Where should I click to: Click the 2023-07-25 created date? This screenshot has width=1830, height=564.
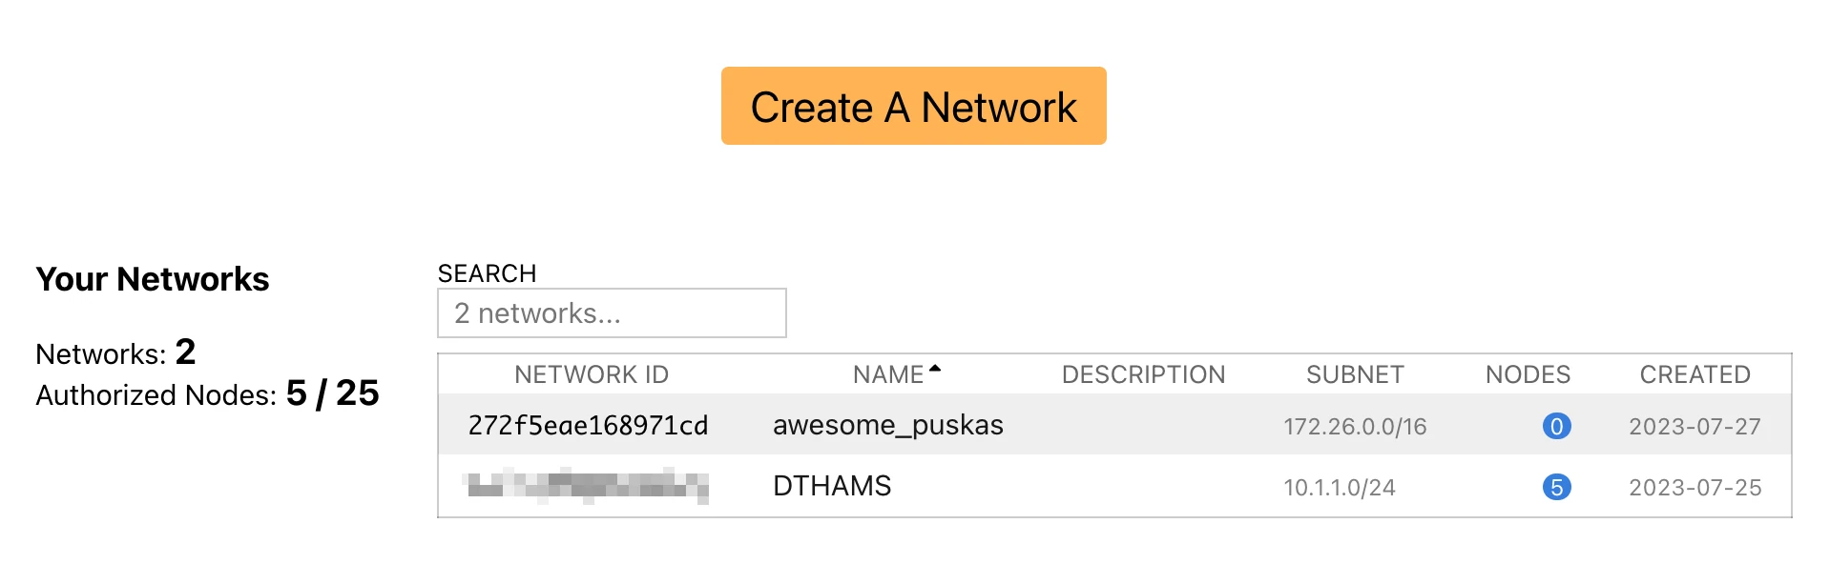pos(1695,488)
